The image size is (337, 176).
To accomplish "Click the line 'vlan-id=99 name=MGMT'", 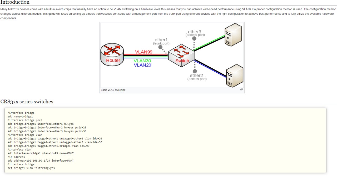I will click(41, 153).
